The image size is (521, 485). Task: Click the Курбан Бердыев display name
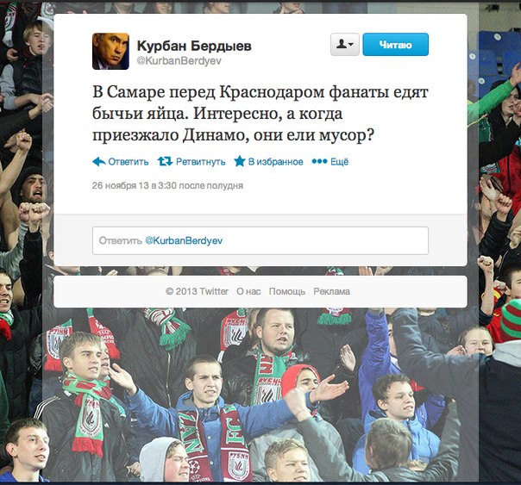click(194, 46)
